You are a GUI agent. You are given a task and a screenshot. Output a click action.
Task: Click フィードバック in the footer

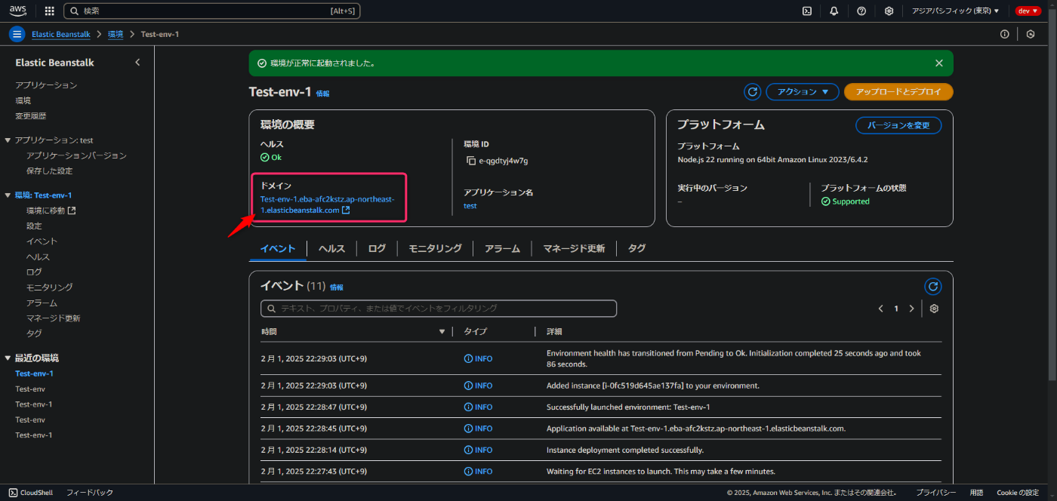pos(90,493)
